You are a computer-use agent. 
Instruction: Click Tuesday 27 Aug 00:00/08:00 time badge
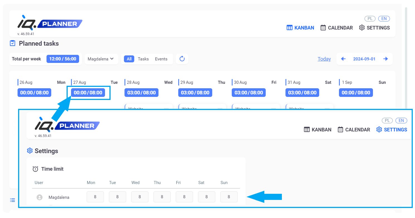88,93
